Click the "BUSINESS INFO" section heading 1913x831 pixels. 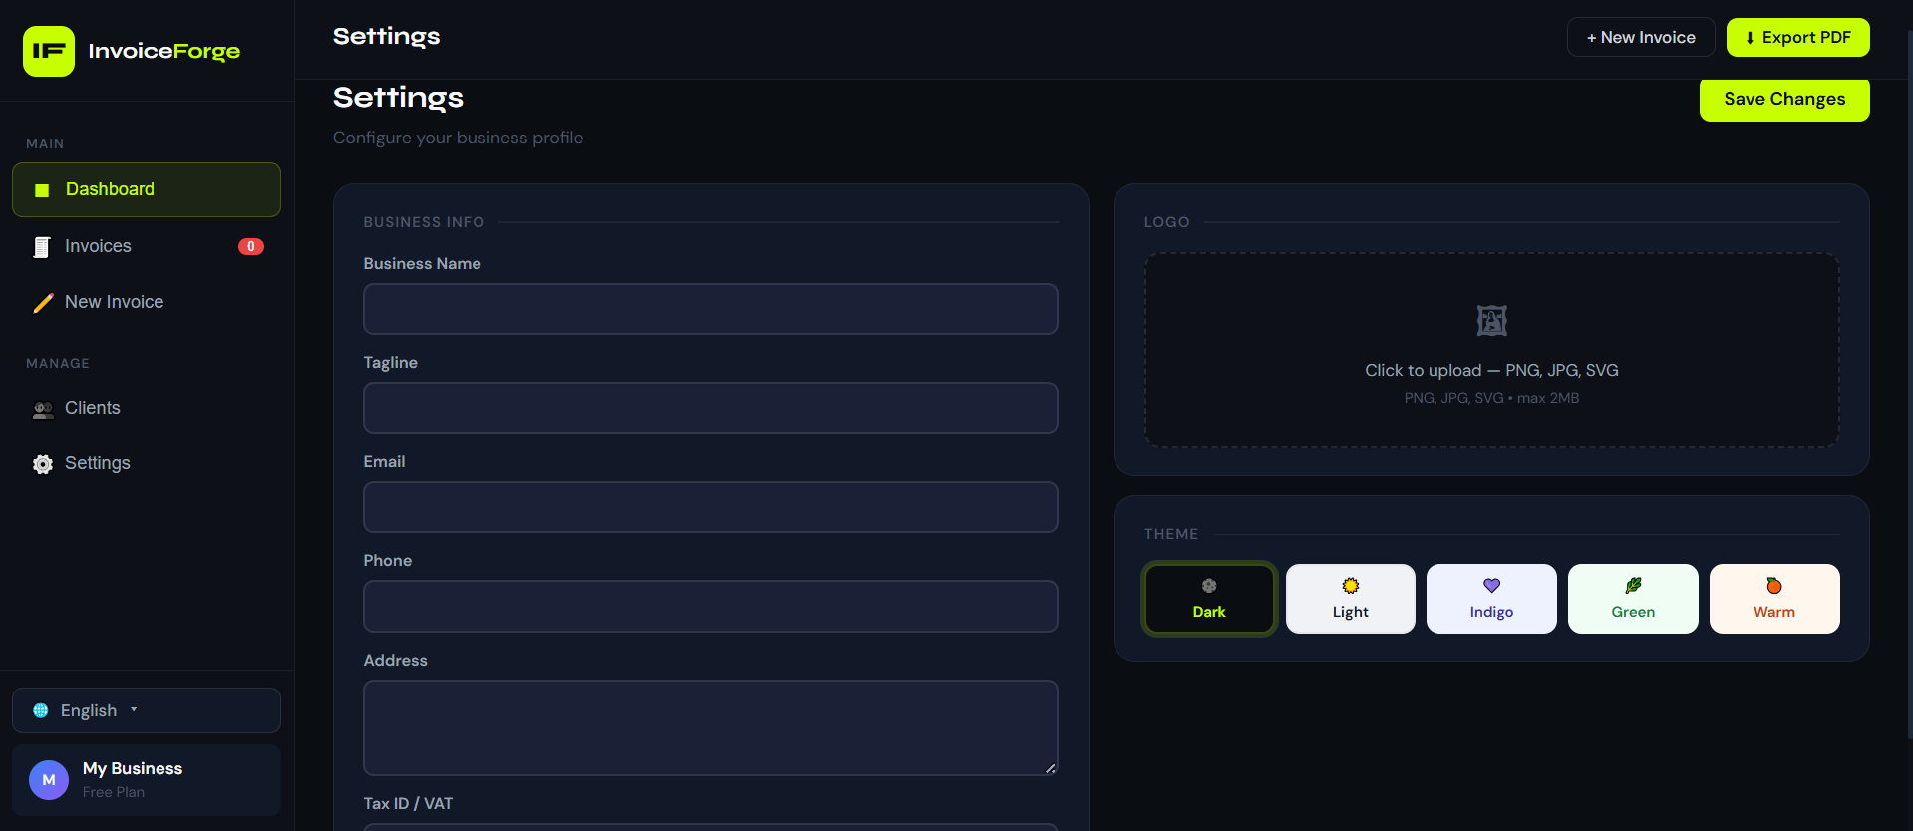[424, 222]
